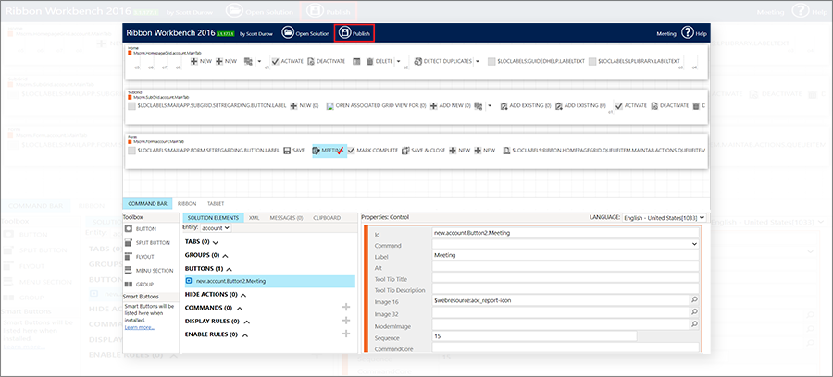833x377 pixels.
Task: Click Save & Close in Form row
Action: (x=423, y=151)
